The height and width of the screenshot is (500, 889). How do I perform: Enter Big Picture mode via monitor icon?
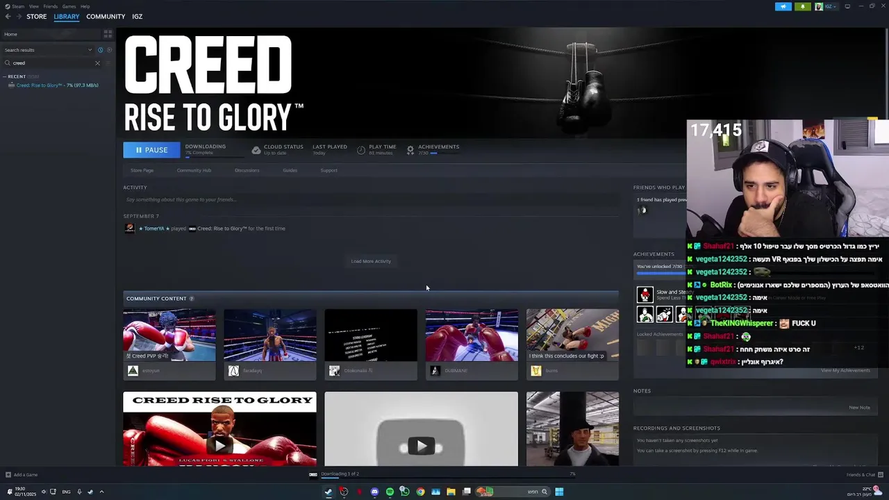coord(847,6)
